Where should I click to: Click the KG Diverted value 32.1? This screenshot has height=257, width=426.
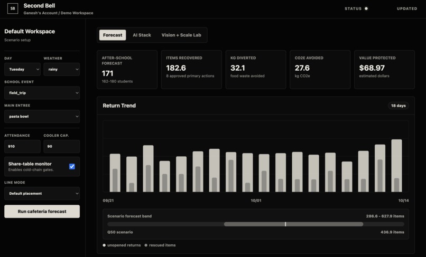coord(238,68)
